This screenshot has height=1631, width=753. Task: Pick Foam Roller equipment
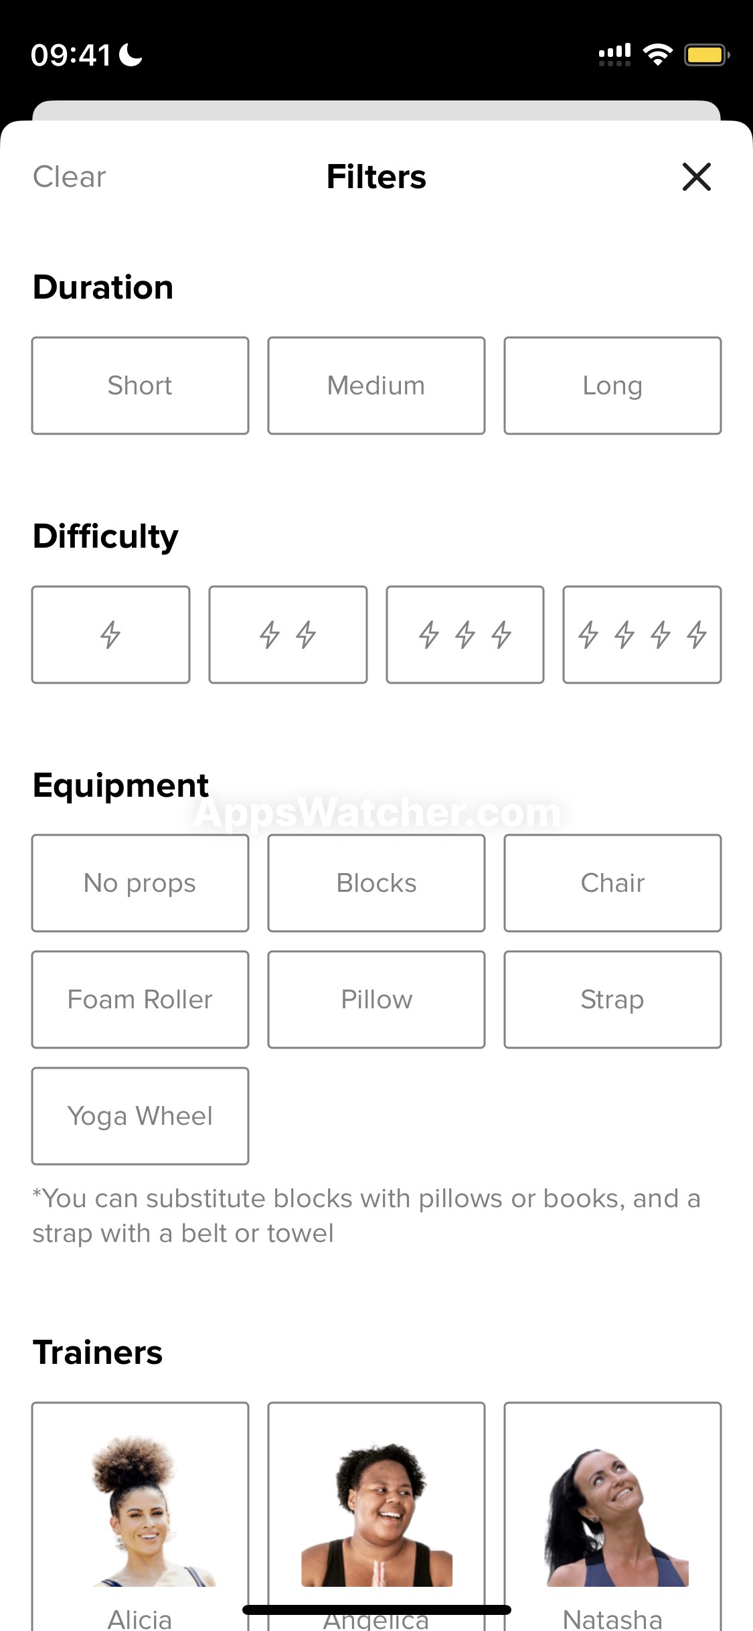(x=140, y=1000)
